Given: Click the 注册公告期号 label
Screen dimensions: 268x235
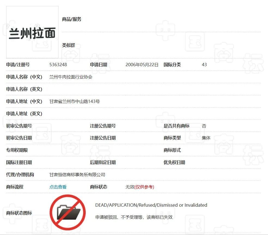Looking at the screenshot, I should coord(103,126).
